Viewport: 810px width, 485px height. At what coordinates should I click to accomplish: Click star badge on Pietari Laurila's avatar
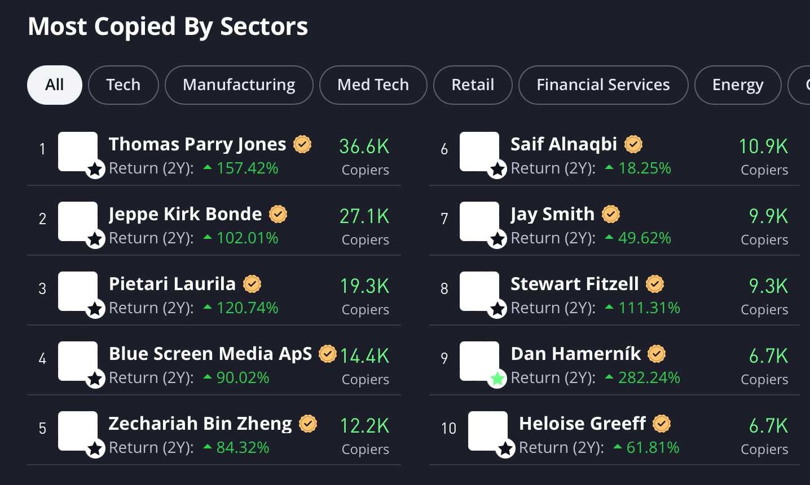(x=95, y=309)
